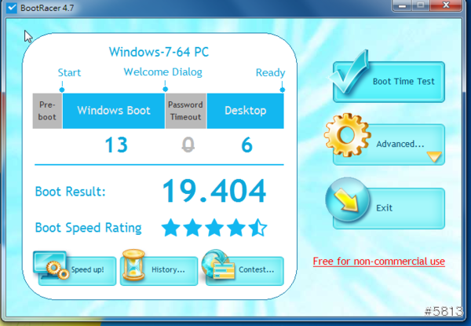Minimize the BootRacer window
Viewport: 471px width, 326px height.
[x=402, y=5]
